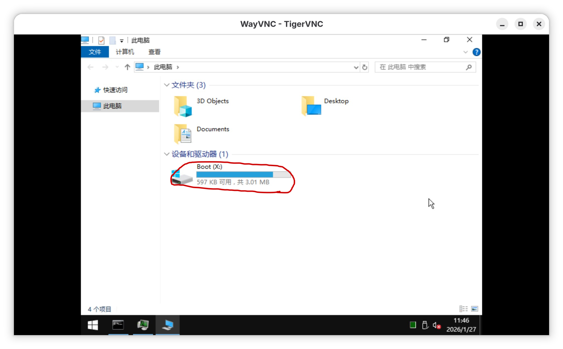The width and height of the screenshot is (563, 349).
Task: Select 快速访问 in the navigation pane
Action: pyautogui.click(x=115, y=90)
